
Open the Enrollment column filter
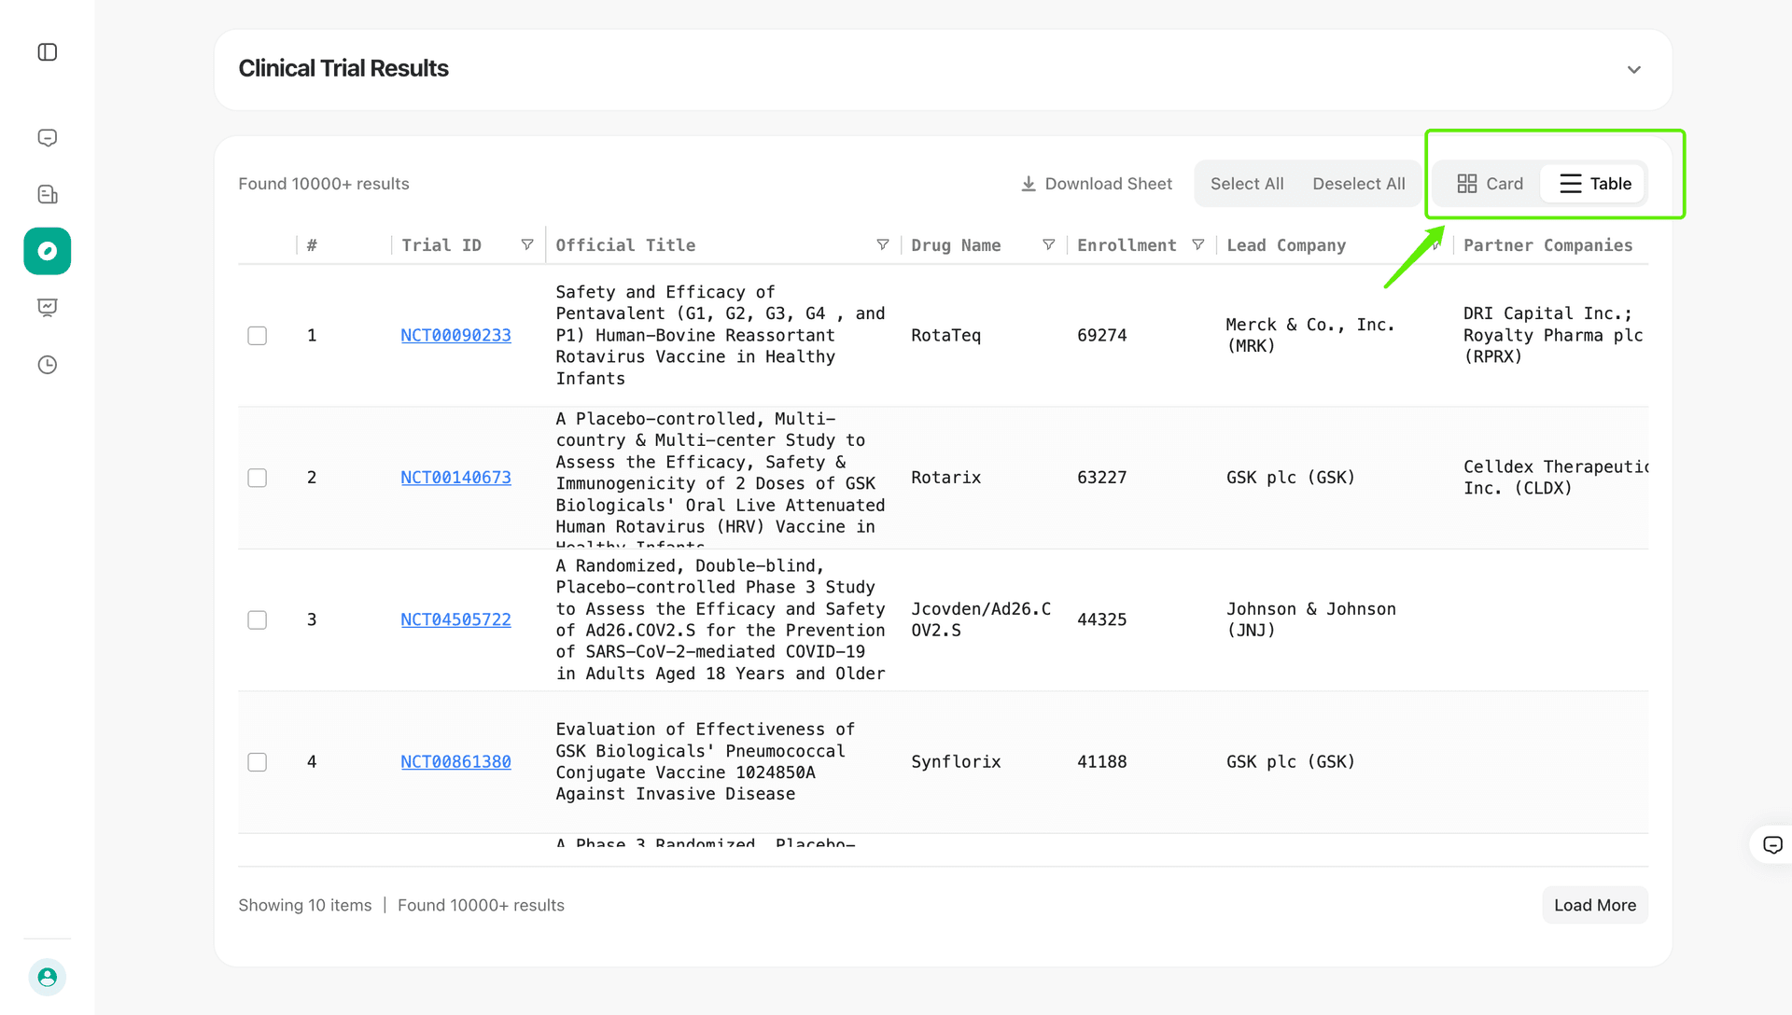pyautogui.click(x=1198, y=243)
